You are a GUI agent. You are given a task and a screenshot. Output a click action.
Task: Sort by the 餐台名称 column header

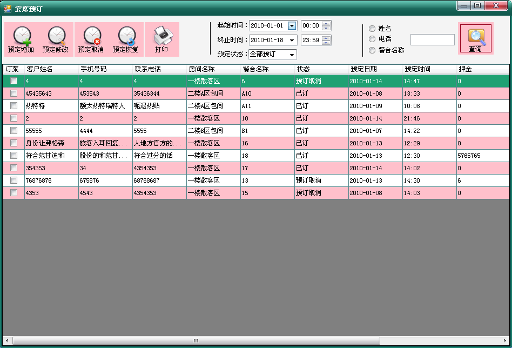[x=267, y=69]
